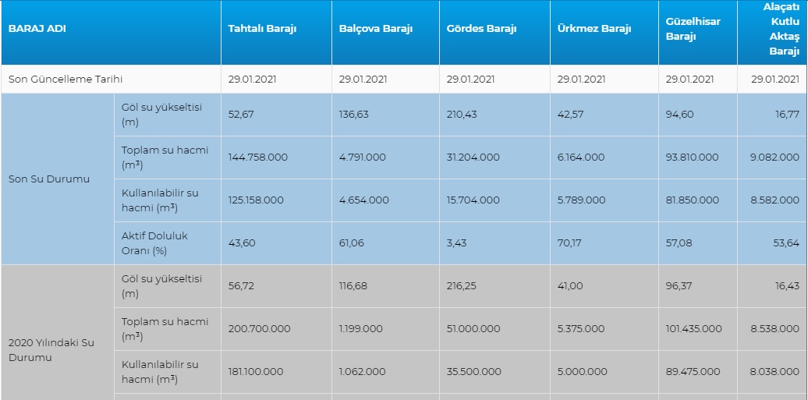Screen dimensions: 808x400
Task: Click Tahtalı's 43,60 fill rate cell
Action: [240, 242]
